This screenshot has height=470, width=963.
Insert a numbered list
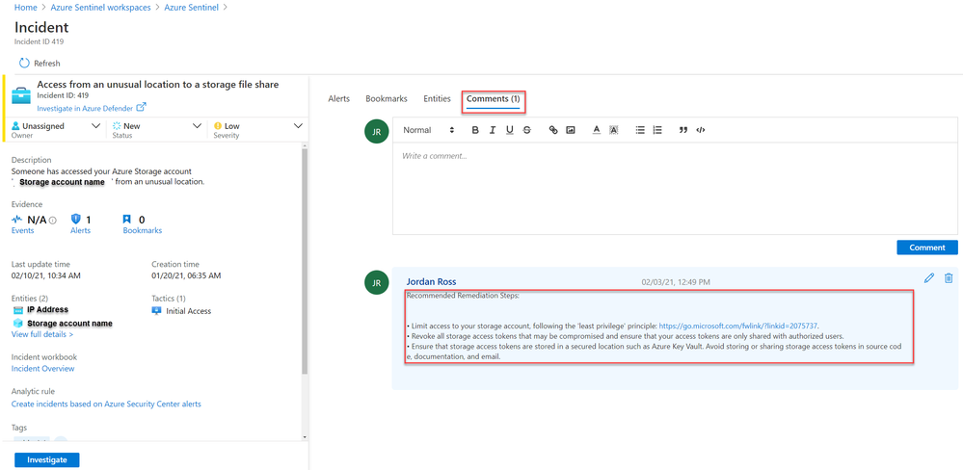click(657, 130)
